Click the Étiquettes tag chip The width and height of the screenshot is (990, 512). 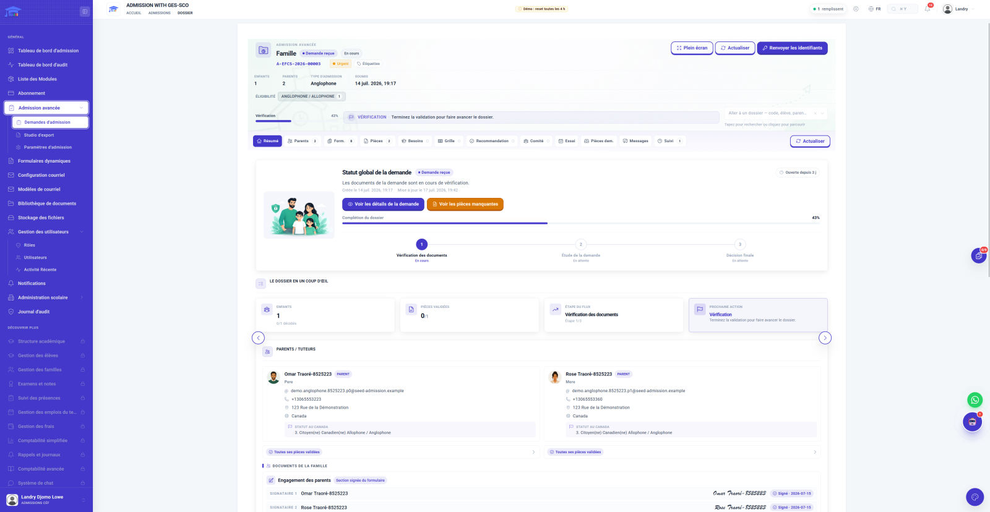click(369, 64)
